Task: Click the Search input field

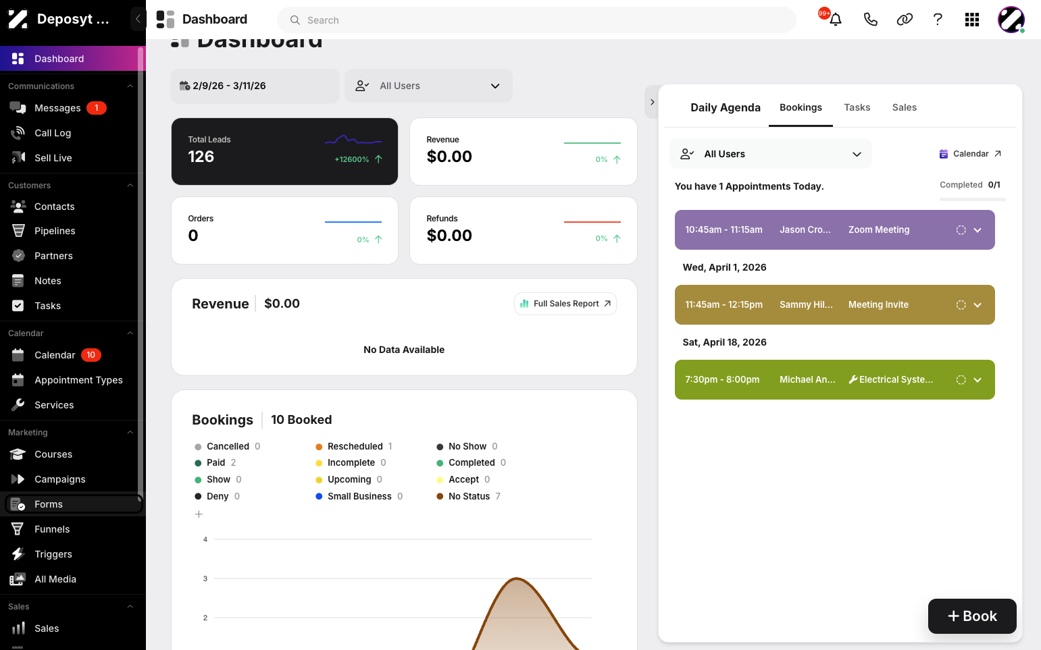Action: (x=536, y=20)
